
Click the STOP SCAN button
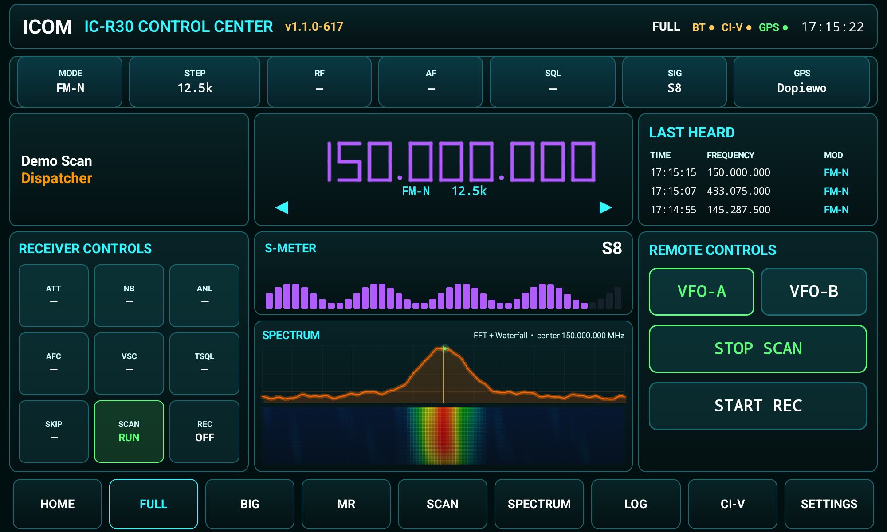pyautogui.click(x=758, y=349)
